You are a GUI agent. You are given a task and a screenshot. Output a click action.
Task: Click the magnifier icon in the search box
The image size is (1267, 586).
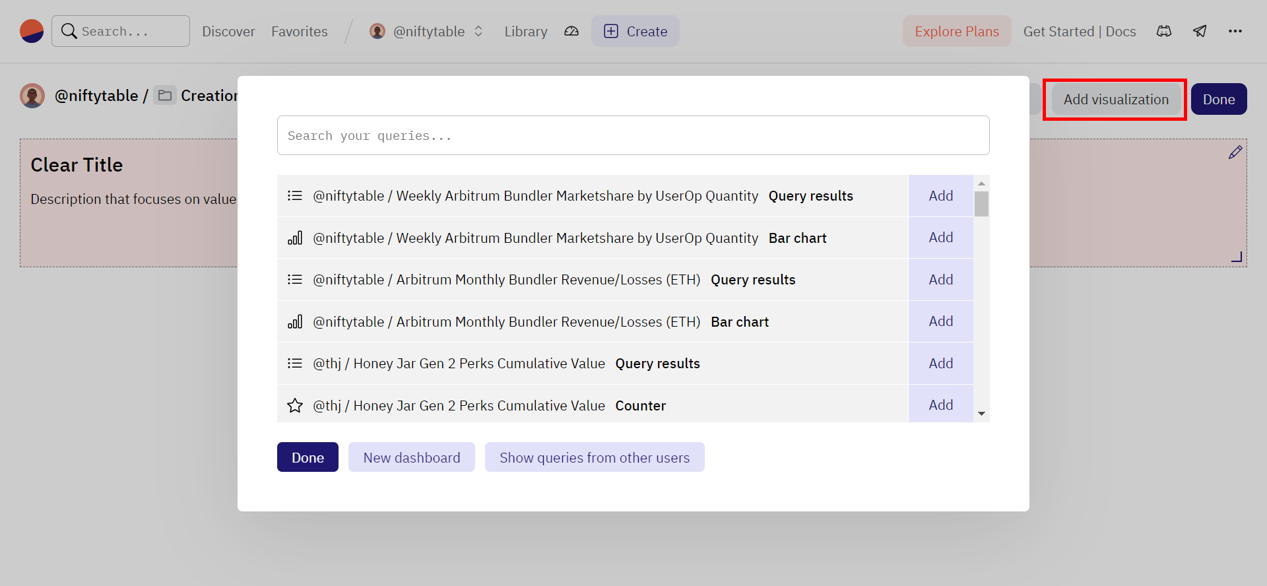tap(69, 31)
